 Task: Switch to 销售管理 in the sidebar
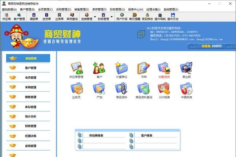click(28, 97)
